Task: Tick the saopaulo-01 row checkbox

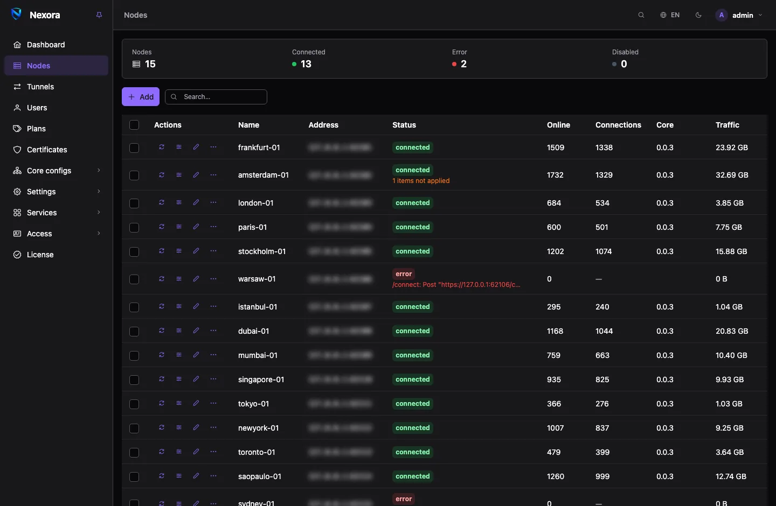Action: click(x=134, y=476)
